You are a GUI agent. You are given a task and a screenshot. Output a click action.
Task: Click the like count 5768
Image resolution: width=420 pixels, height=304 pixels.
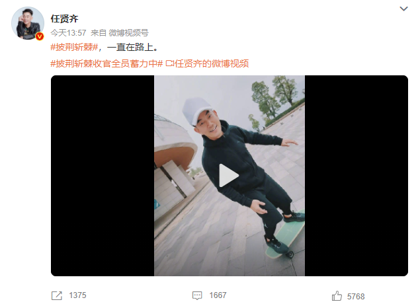(356, 297)
